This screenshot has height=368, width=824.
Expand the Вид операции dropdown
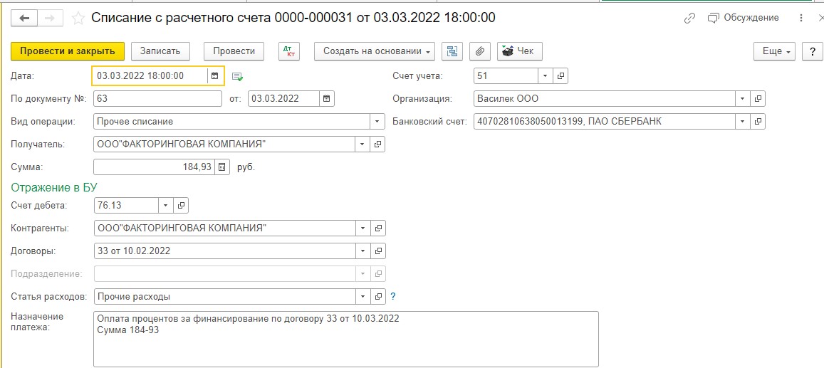[x=377, y=122]
